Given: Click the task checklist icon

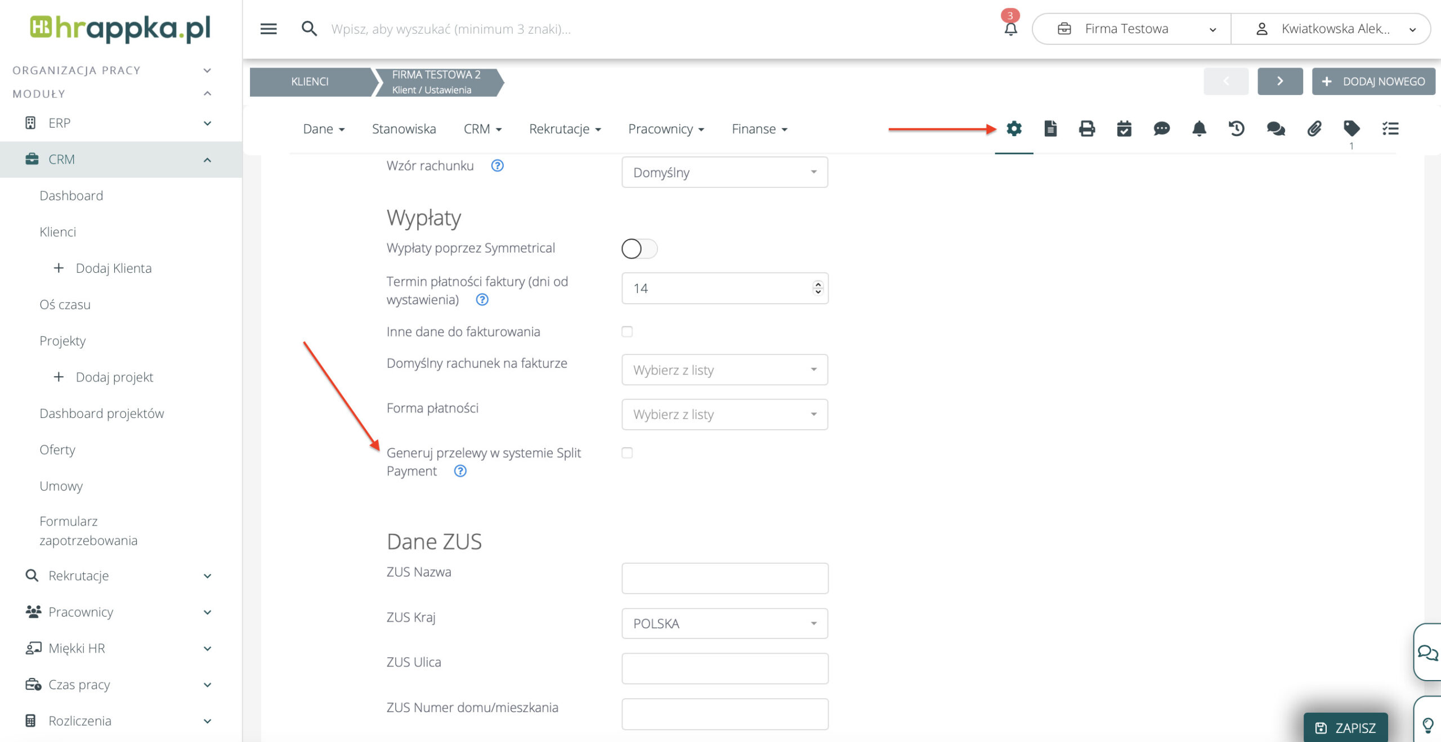Looking at the screenshot, I should (x=1390, y=129).
